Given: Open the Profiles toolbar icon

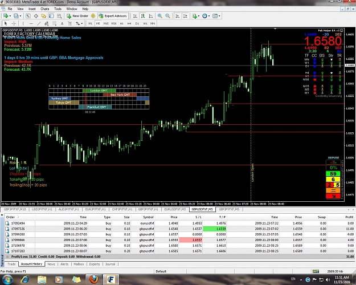Looking at the screenshot, I should point(16,16).
